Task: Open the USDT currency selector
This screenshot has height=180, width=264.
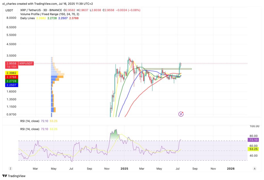Action: coord(9,10)
